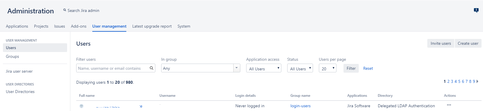Click the Create user button
Screen dimensions: 483x111
(x=468, y=43)
